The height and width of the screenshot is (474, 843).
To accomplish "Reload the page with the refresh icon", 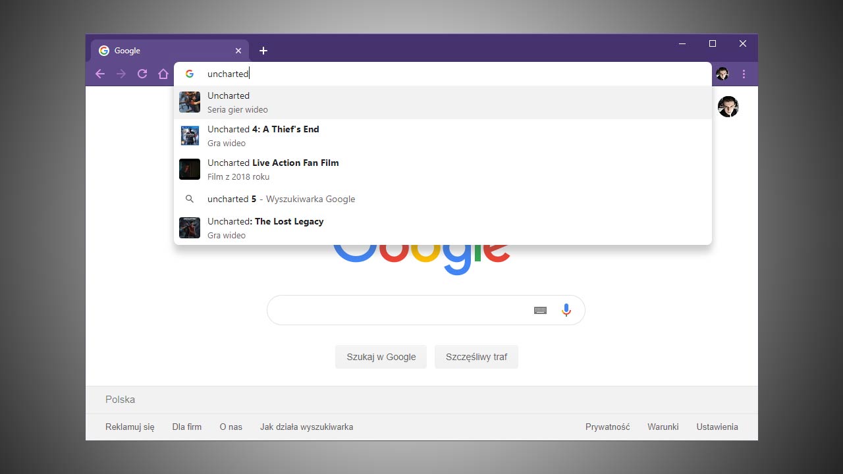I will (142, 74).
